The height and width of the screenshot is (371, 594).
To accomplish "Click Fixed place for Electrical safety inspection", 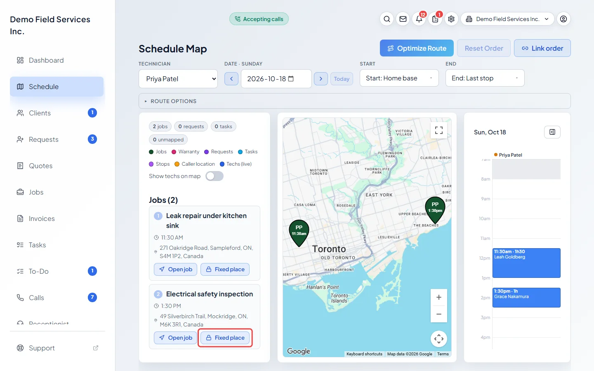I will click(x=225, y=338).
